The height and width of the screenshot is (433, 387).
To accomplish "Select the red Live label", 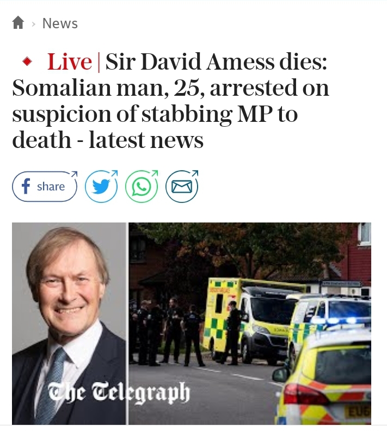I will (69, 61).
